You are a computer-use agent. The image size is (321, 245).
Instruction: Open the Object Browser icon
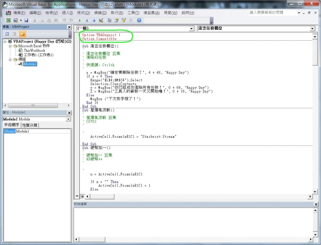123,20
